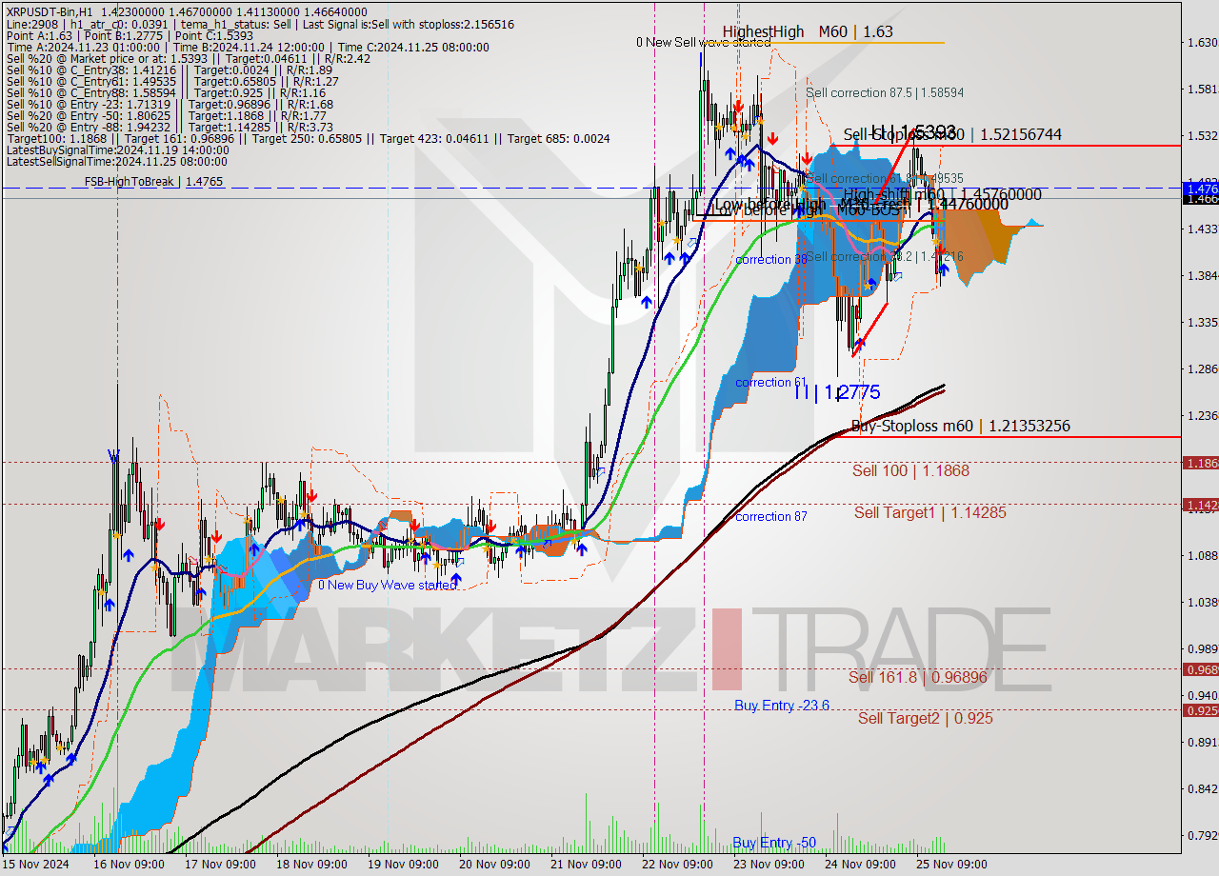Viewport: 1219px width, 876px height.
Task: Select the '24 Nov 09:00' time axis label
Action: click(859, 865)
